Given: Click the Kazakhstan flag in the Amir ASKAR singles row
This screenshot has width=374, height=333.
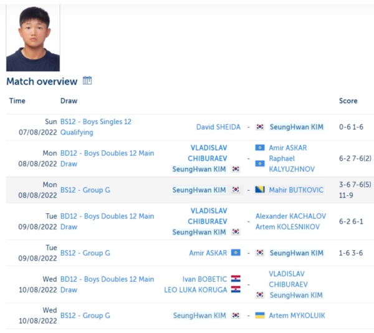Looking at the screenshot, I should 236,253.
